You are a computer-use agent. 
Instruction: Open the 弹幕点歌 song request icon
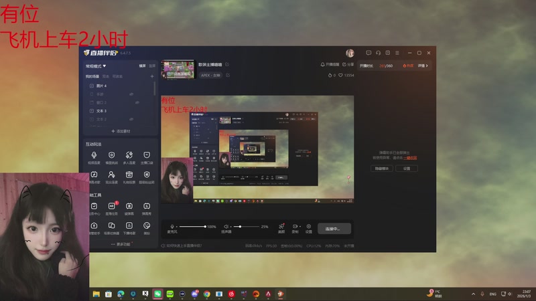tap(94, 175)
